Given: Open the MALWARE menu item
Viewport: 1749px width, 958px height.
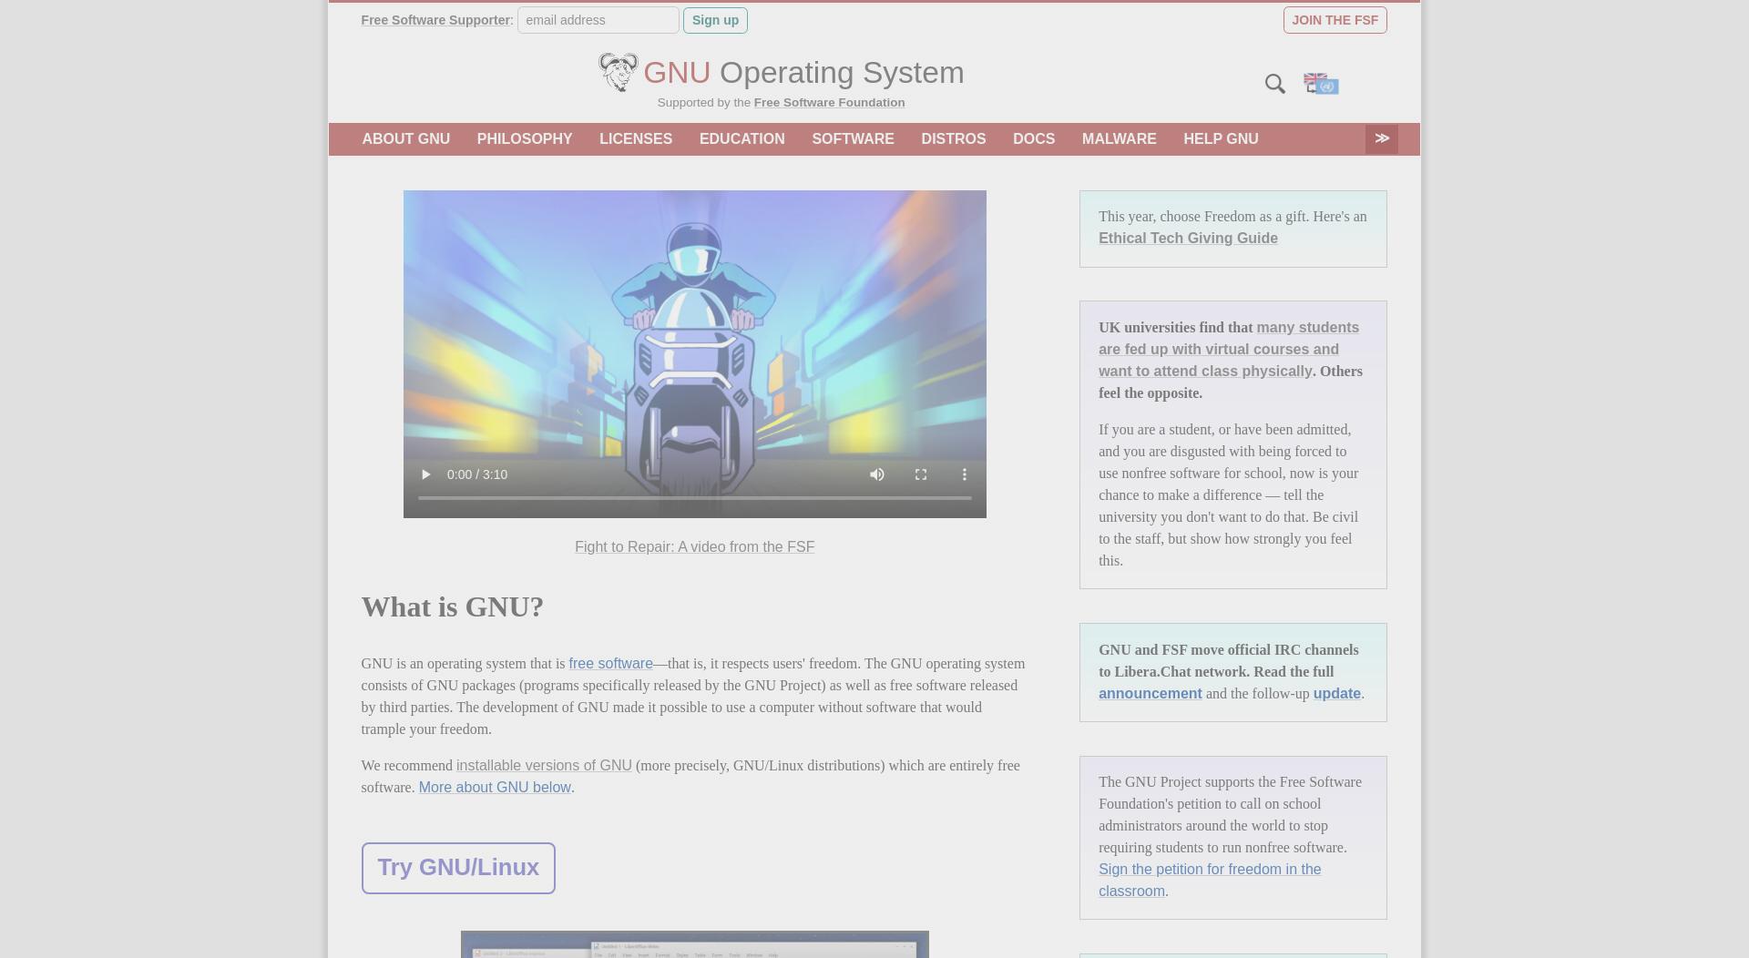Looking at the screenshot, I should pyautogui.click(x=1120, y=139).
